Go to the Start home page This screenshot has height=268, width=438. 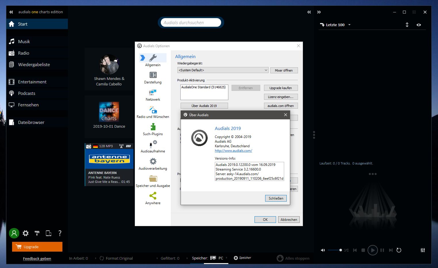tap(37, 24)
